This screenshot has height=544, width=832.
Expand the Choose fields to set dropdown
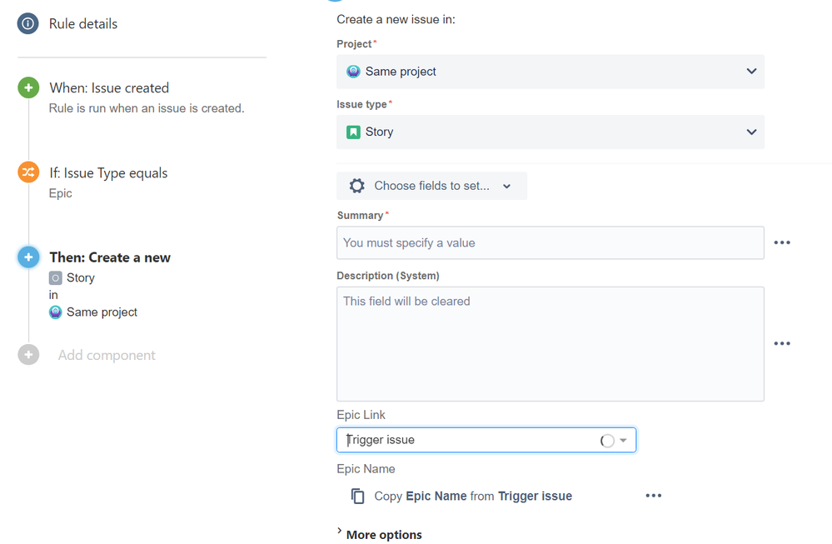(432, 186)
